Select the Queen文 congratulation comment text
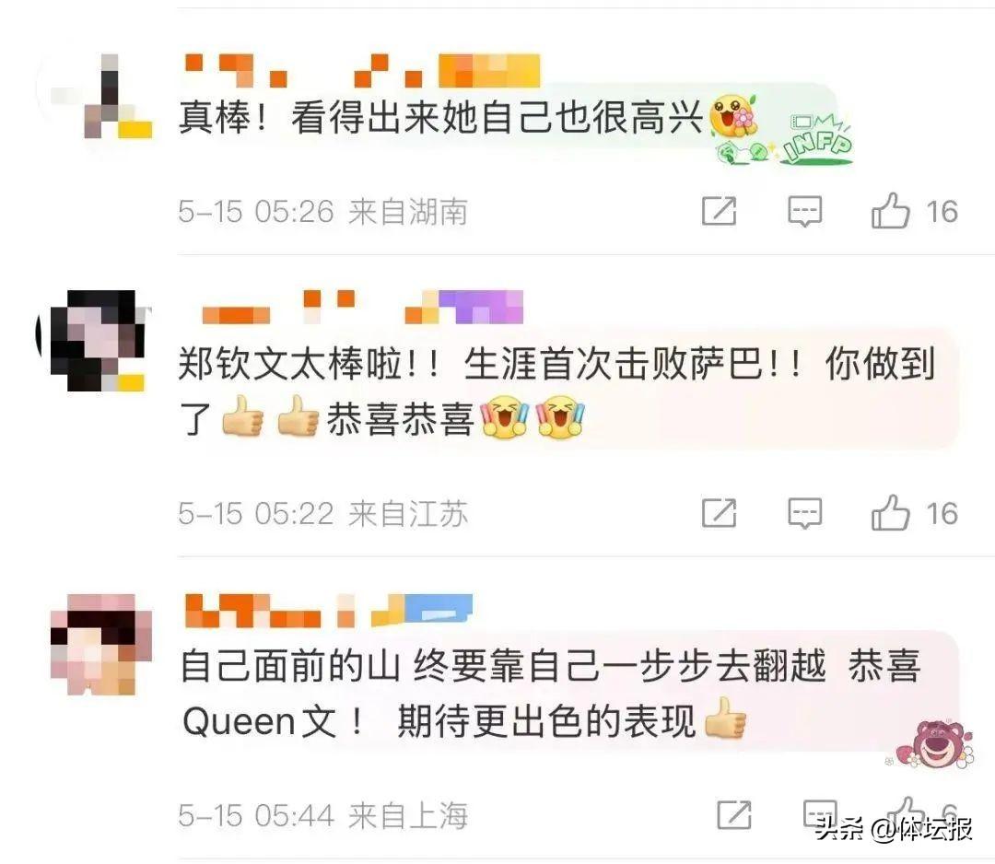The image size is (995, 864). [551, 694]
